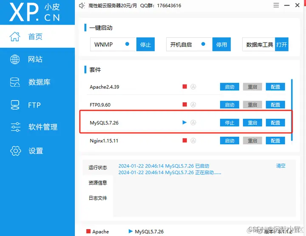Click the QQ群 176643616 announcement text
The image size is (306, 236).
161,6
